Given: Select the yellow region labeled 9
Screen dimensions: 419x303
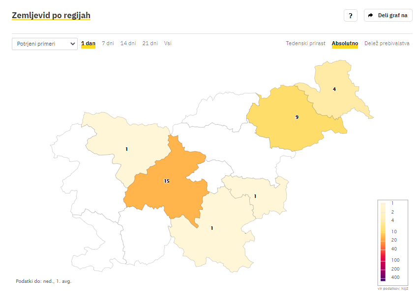Looking at the screenshot, I should point(297,117).
